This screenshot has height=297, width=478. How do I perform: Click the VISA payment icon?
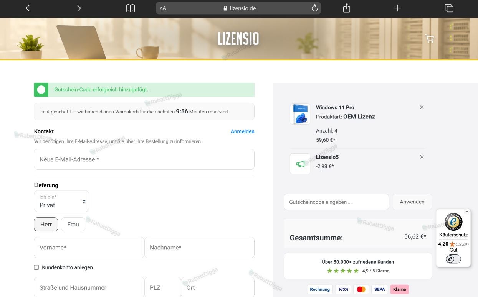343,289
